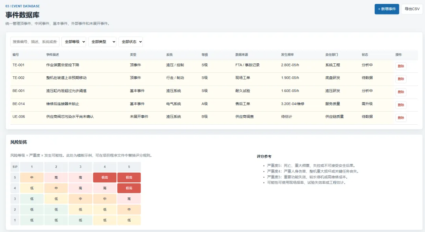Delete the BE-014 event row
The width and height of the screenshot is (425, 232).
(401, 105)
